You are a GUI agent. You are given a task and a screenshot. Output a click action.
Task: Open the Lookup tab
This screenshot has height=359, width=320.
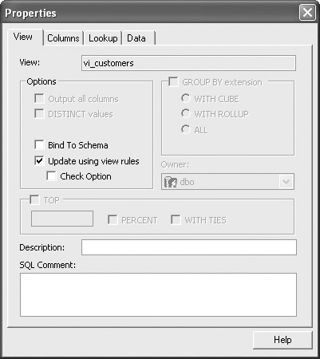103,38
